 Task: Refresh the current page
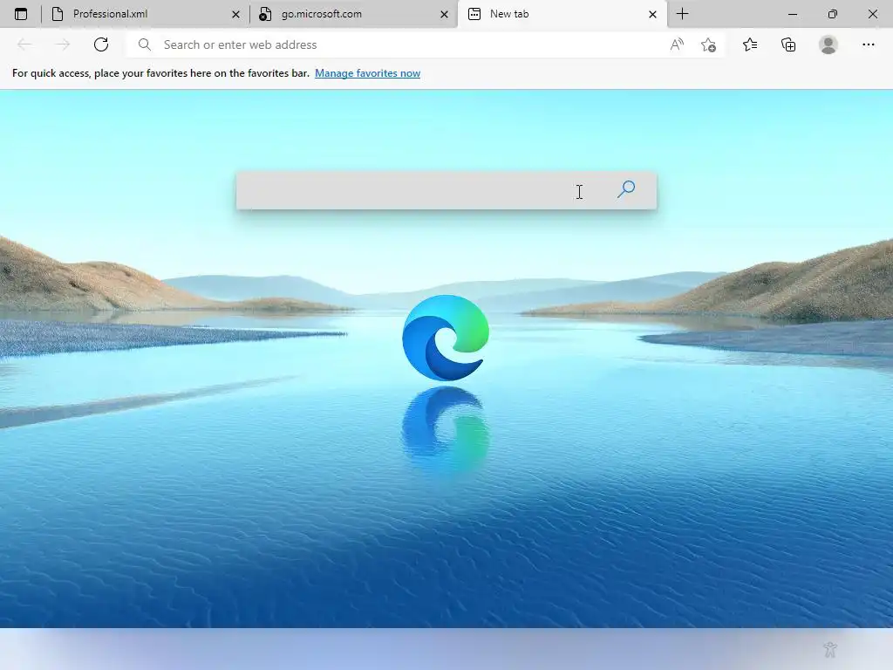click(101, 44)
